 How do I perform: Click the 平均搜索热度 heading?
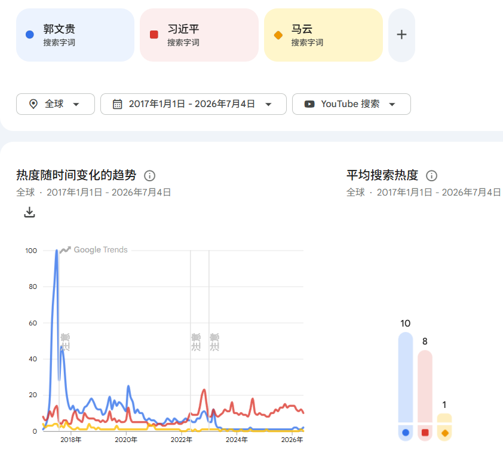382,175
